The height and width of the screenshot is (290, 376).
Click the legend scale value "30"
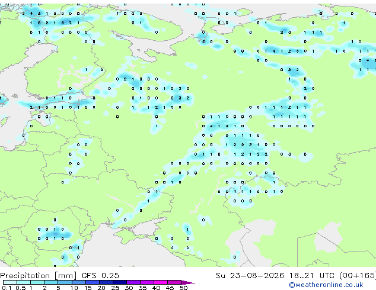pos(129,288)
